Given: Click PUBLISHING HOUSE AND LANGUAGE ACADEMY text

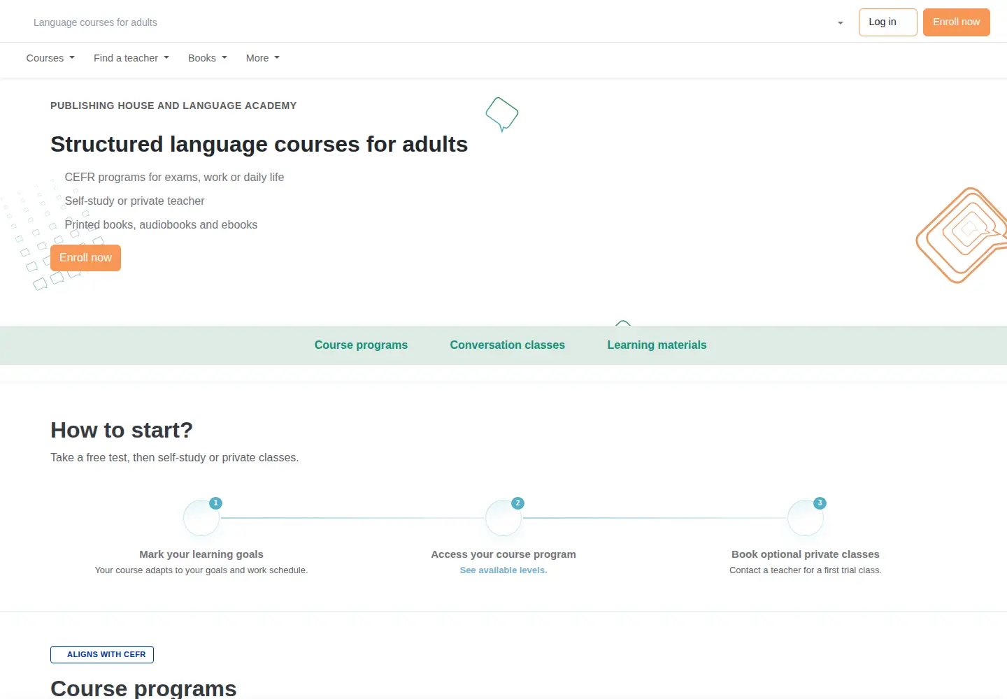Looking at the screenshot, I should [173, 106].
